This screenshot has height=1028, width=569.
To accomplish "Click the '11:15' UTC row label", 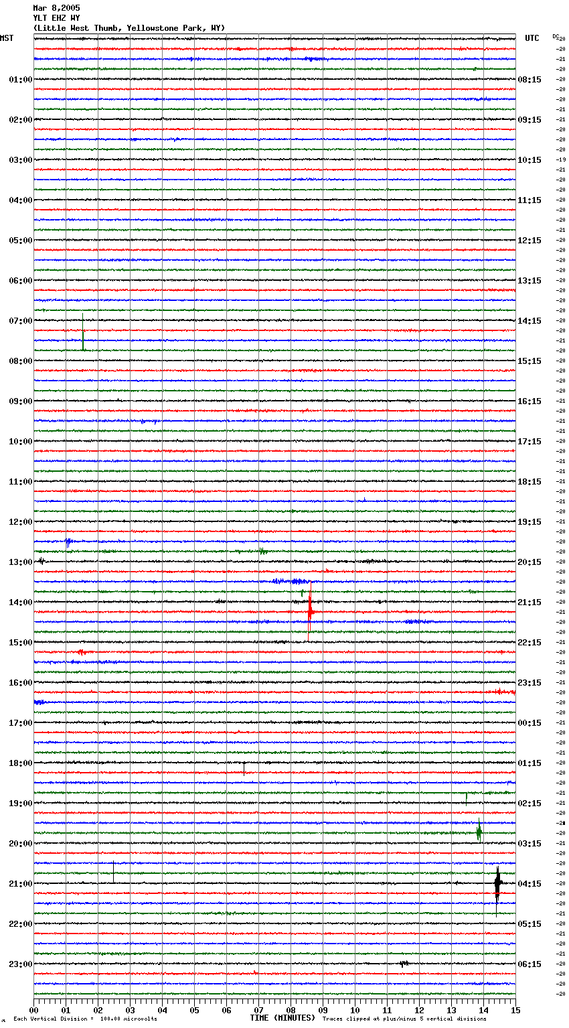I will point(530,200).
